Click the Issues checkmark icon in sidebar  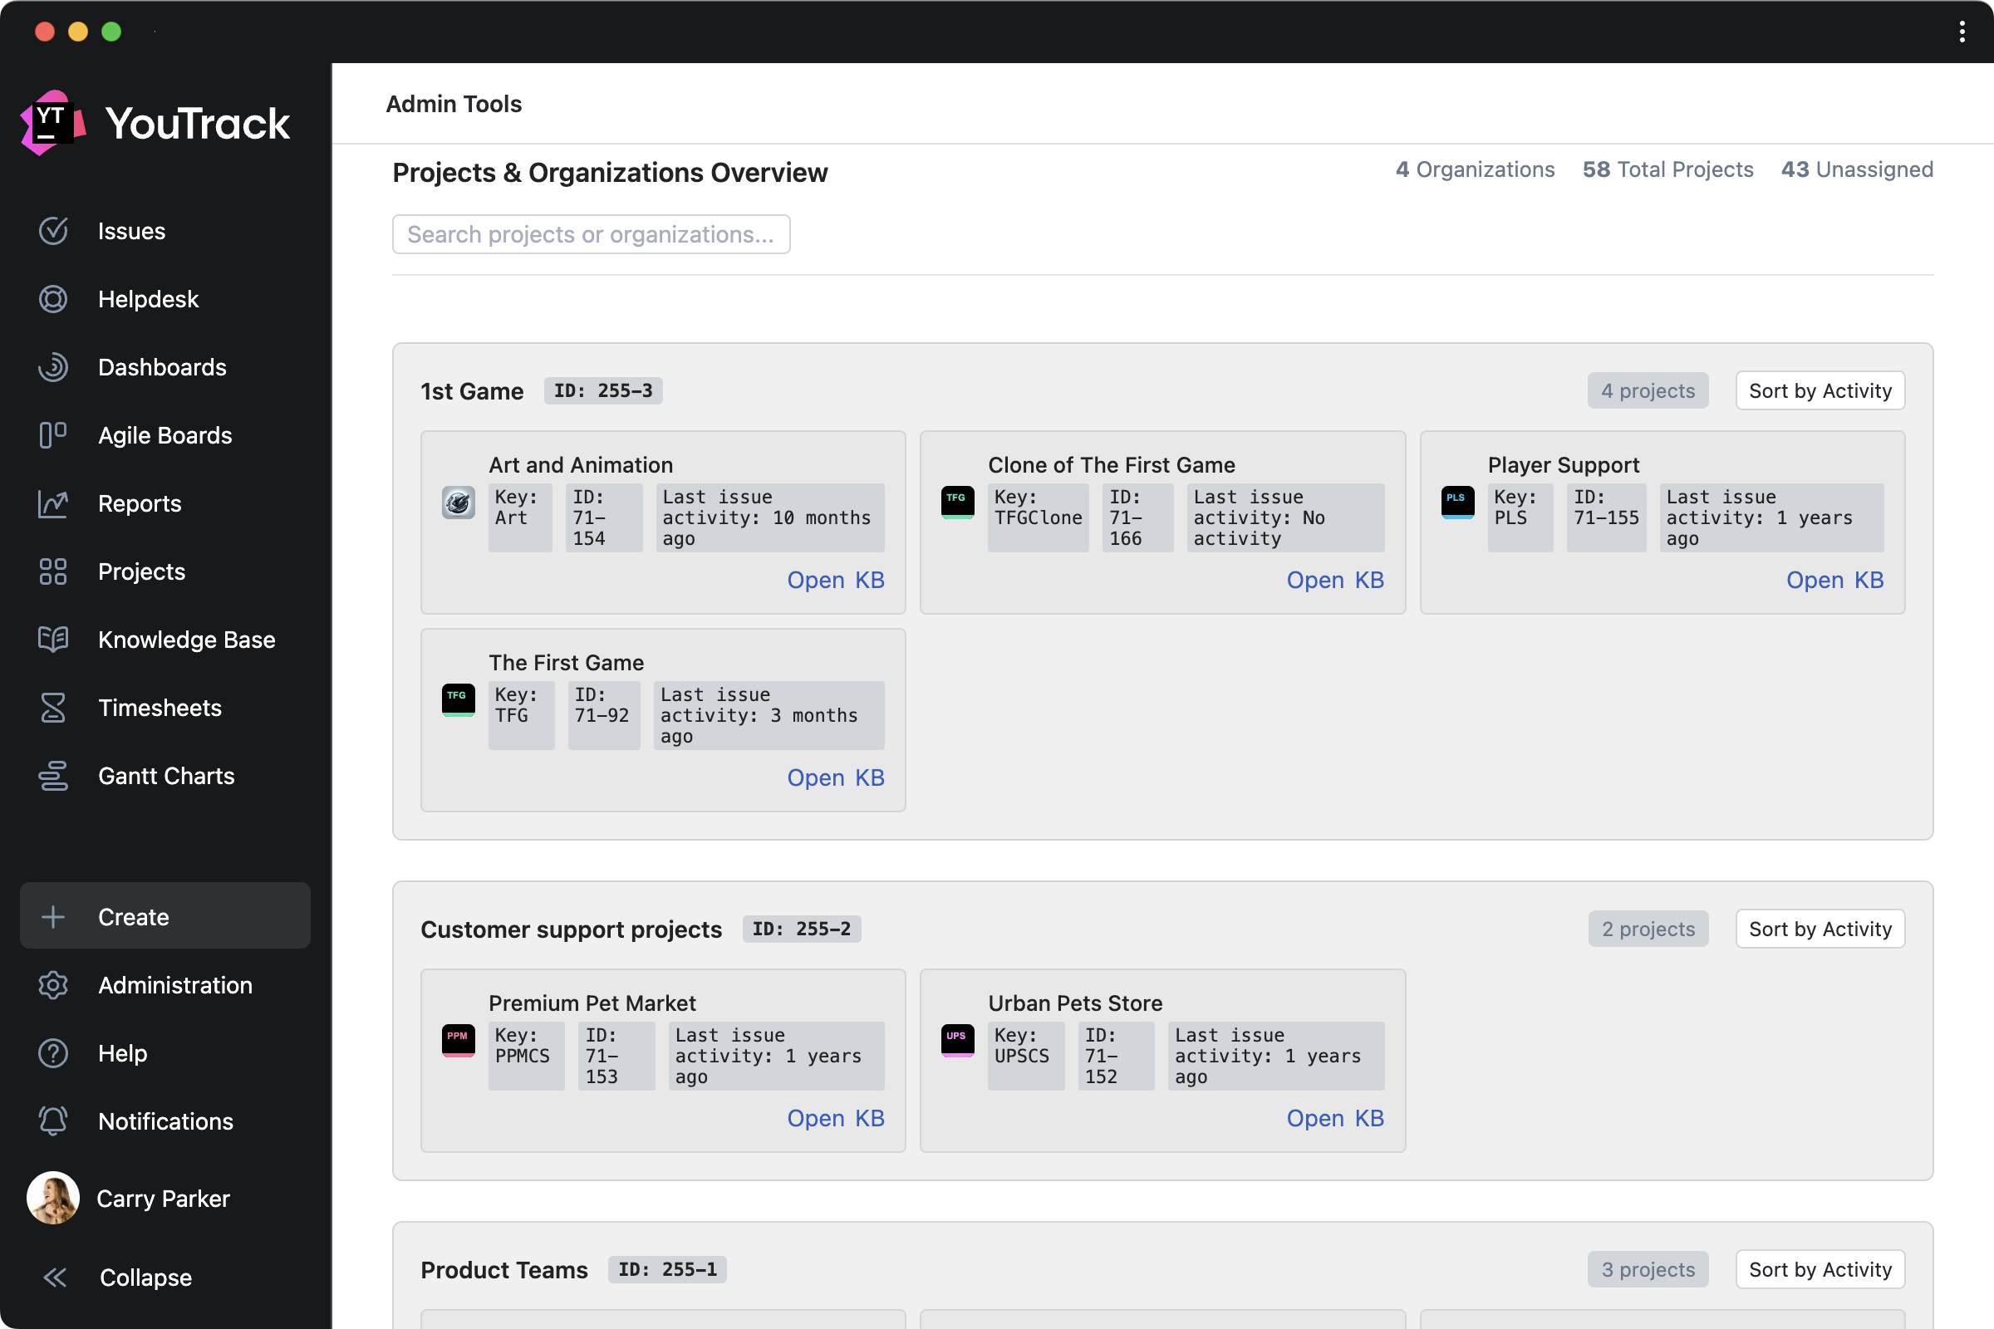pyautogui.click(x=52, y=231)
